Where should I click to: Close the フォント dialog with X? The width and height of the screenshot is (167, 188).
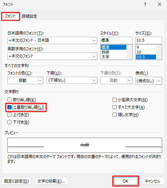coord(160,4)
